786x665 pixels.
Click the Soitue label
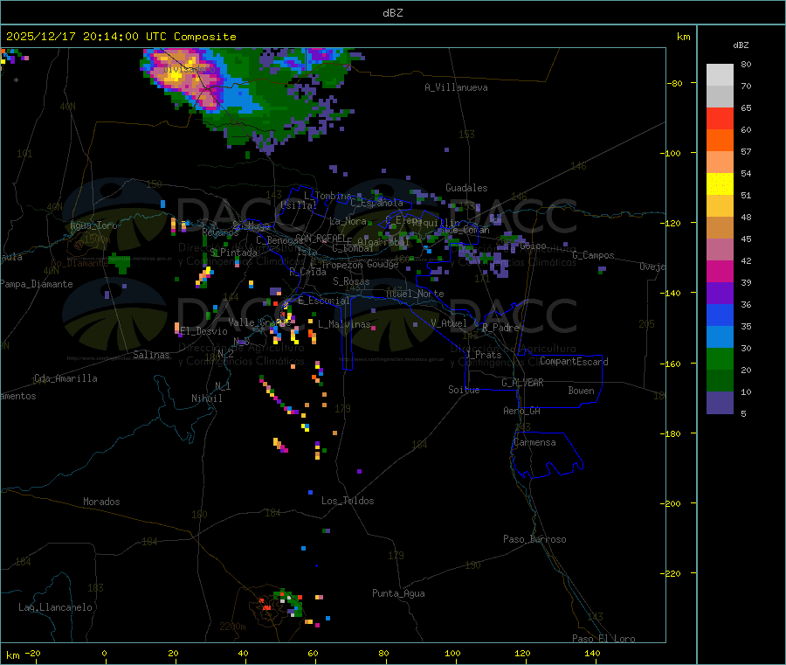click(x=465, y=390)
